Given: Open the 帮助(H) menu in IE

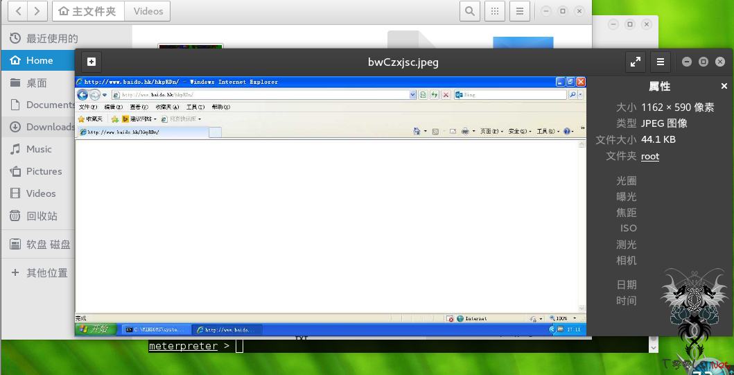Looking at the screenshot, I should coord(221,107).
